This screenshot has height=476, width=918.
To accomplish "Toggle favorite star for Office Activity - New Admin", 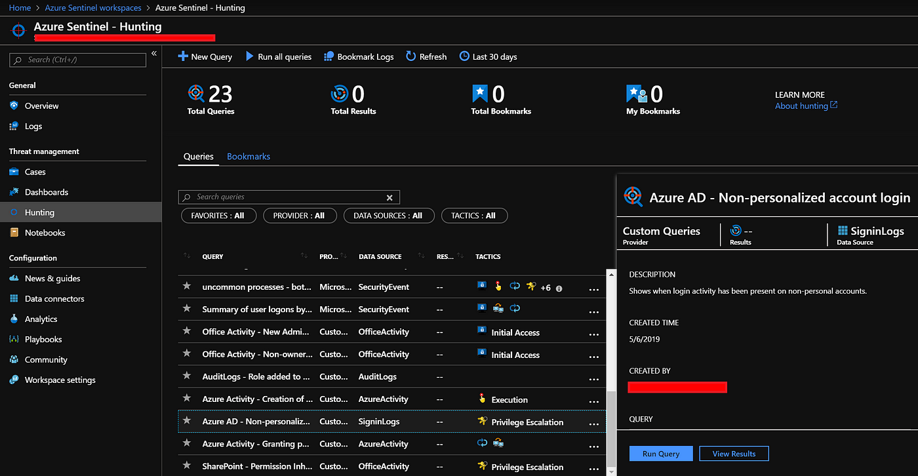I will click(187, 331).
